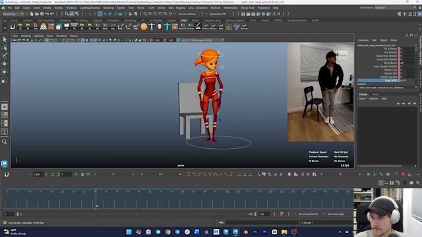The image size is (422, 237).
Task: Open the Rendering menu set dropdown
Action: coord(13,14)
